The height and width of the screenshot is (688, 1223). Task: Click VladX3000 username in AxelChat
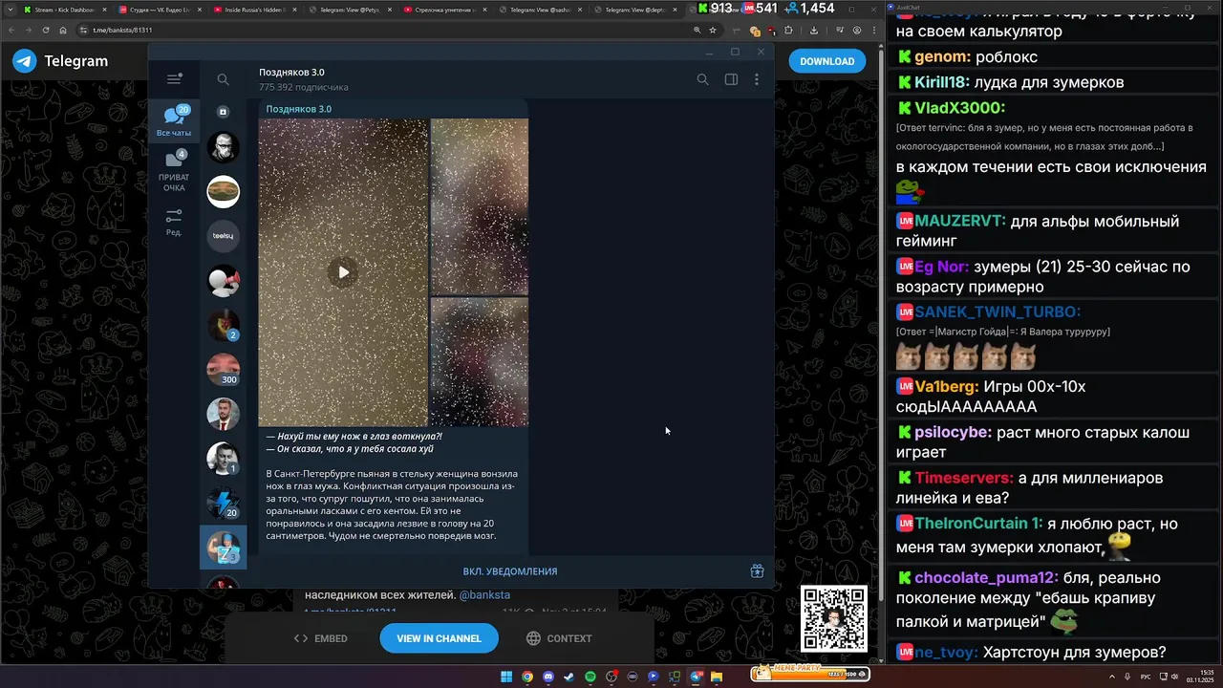(959, 108)
